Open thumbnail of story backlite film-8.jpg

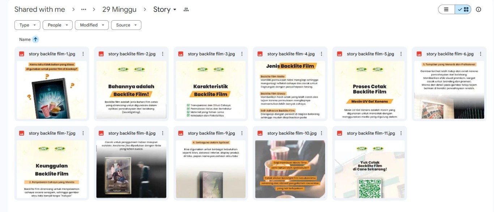pyautogui.click(x=131, y=169)
